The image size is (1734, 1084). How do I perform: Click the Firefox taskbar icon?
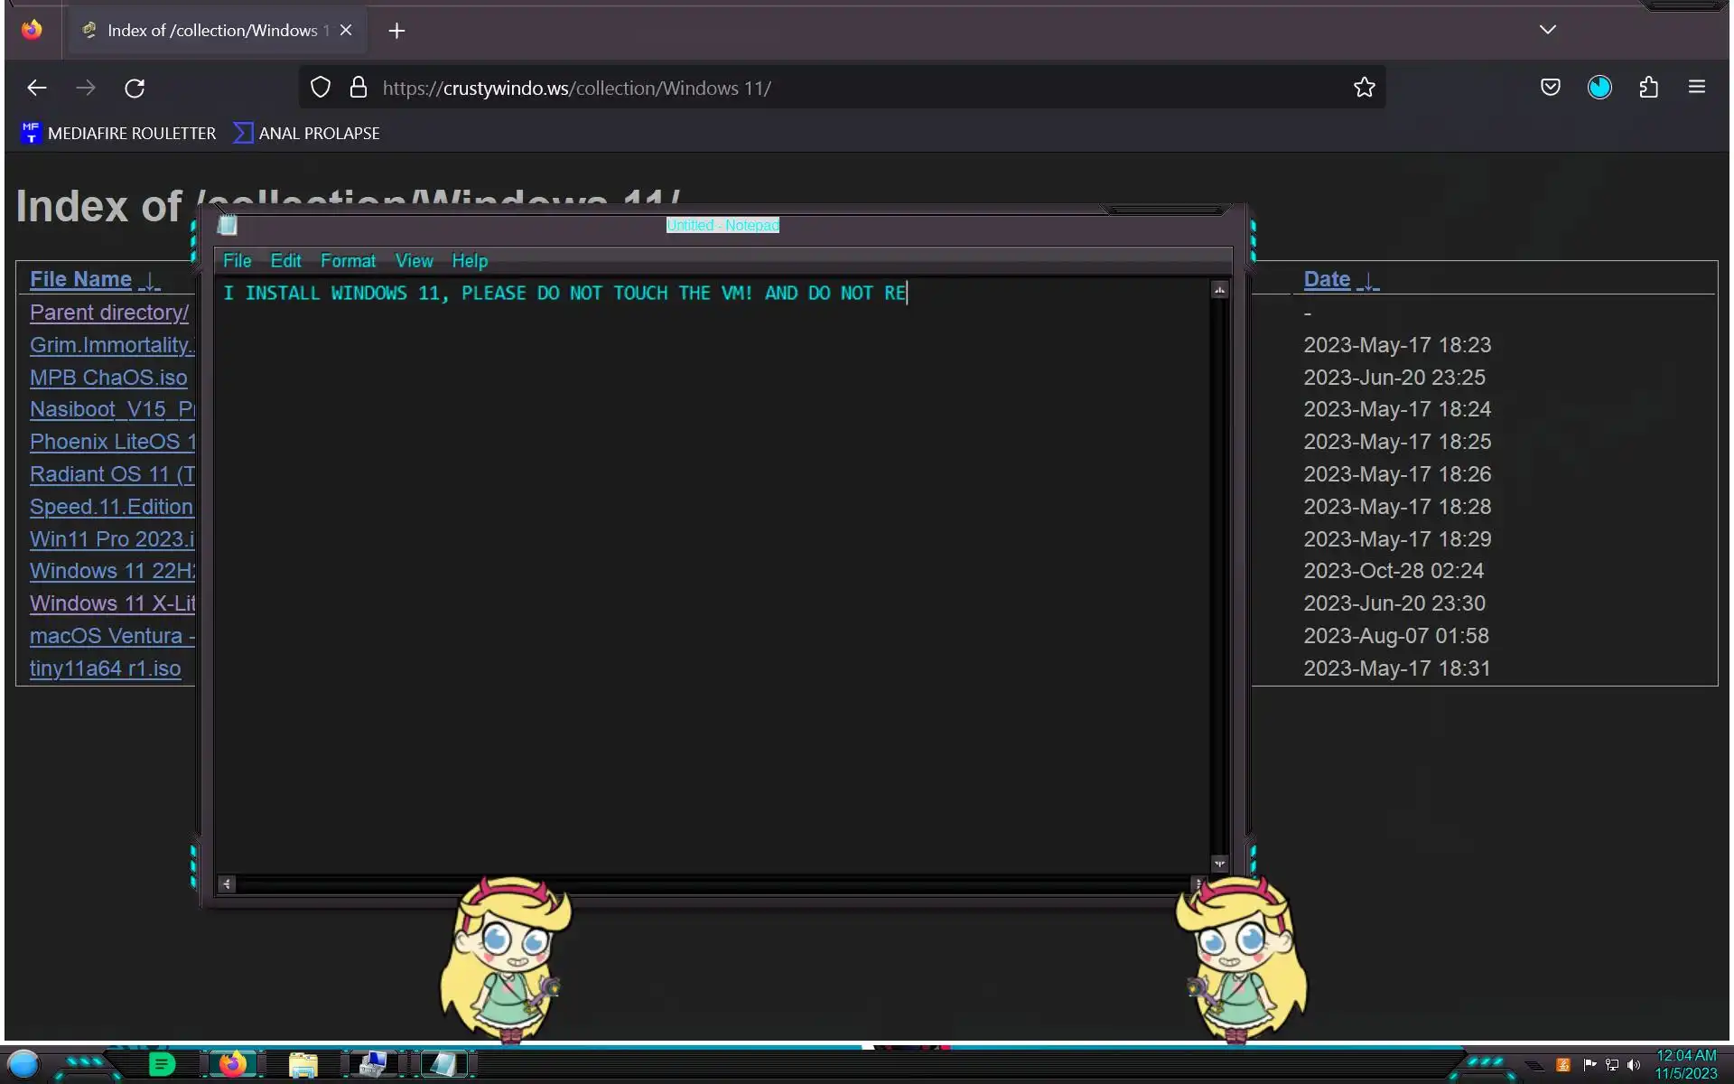[233, 1064]
